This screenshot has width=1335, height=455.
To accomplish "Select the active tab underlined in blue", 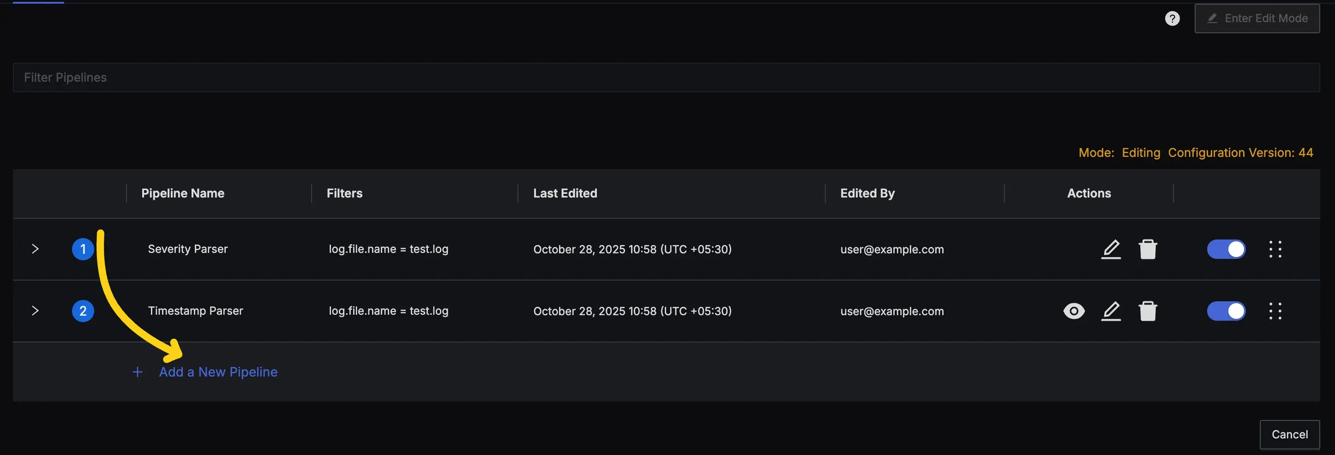I will click(x=37, y=2).
